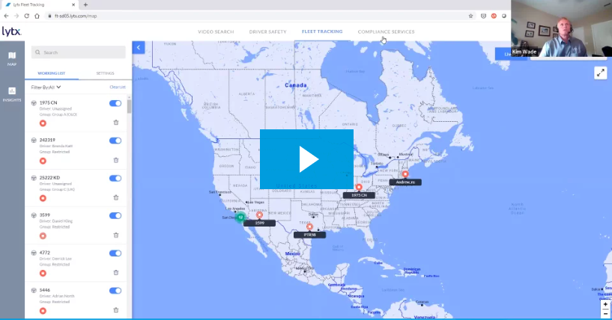
Task: Click the red status icon under 242319
Action: click(43, 160)
